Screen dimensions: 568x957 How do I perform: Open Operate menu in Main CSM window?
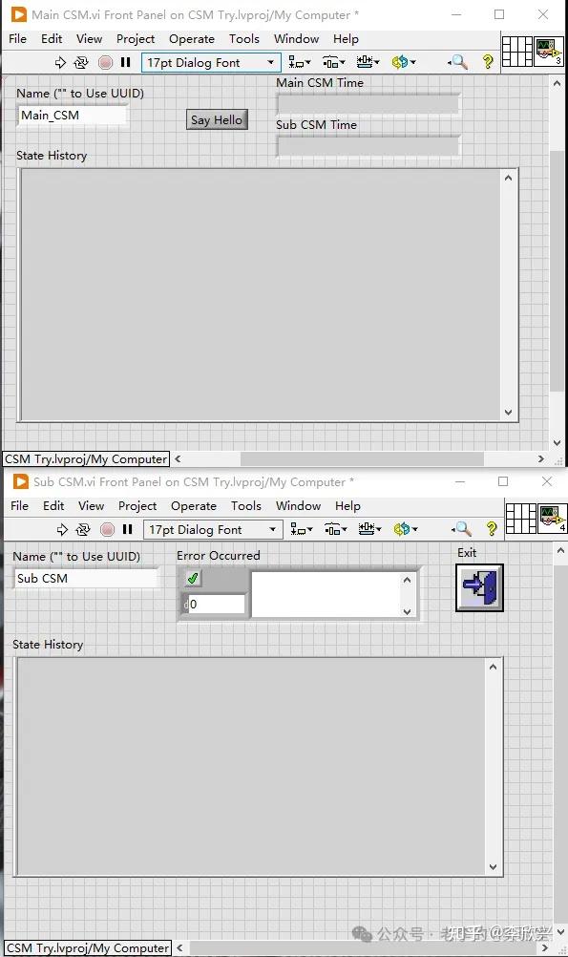click(192, 38)
